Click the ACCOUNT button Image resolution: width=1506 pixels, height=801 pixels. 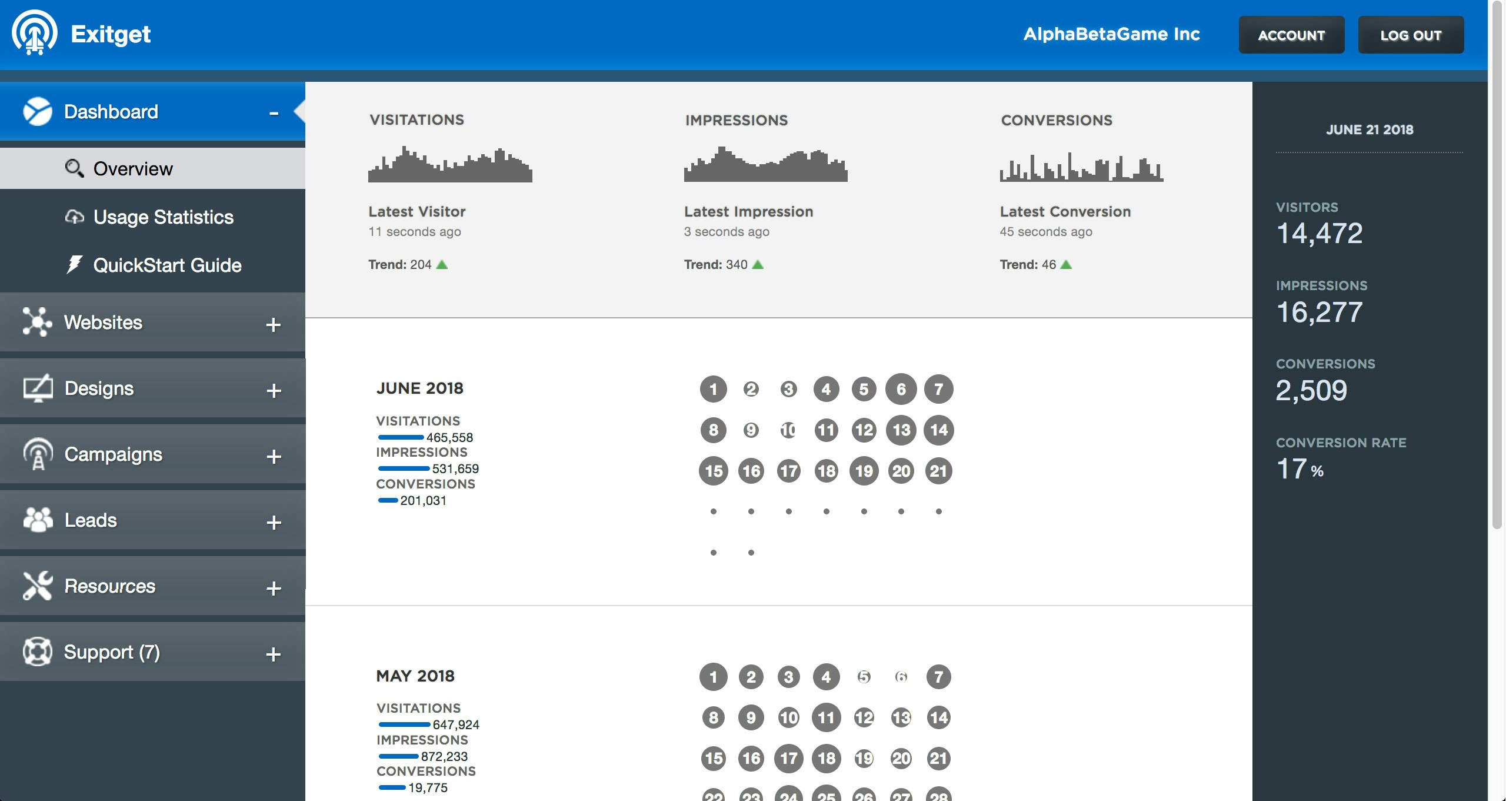pos(1291,35)
